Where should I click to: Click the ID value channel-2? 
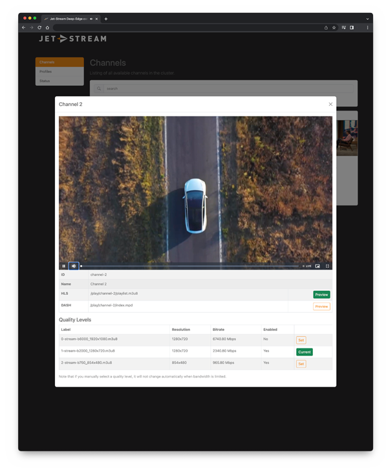pyautogui.click(x=98, y=275)
